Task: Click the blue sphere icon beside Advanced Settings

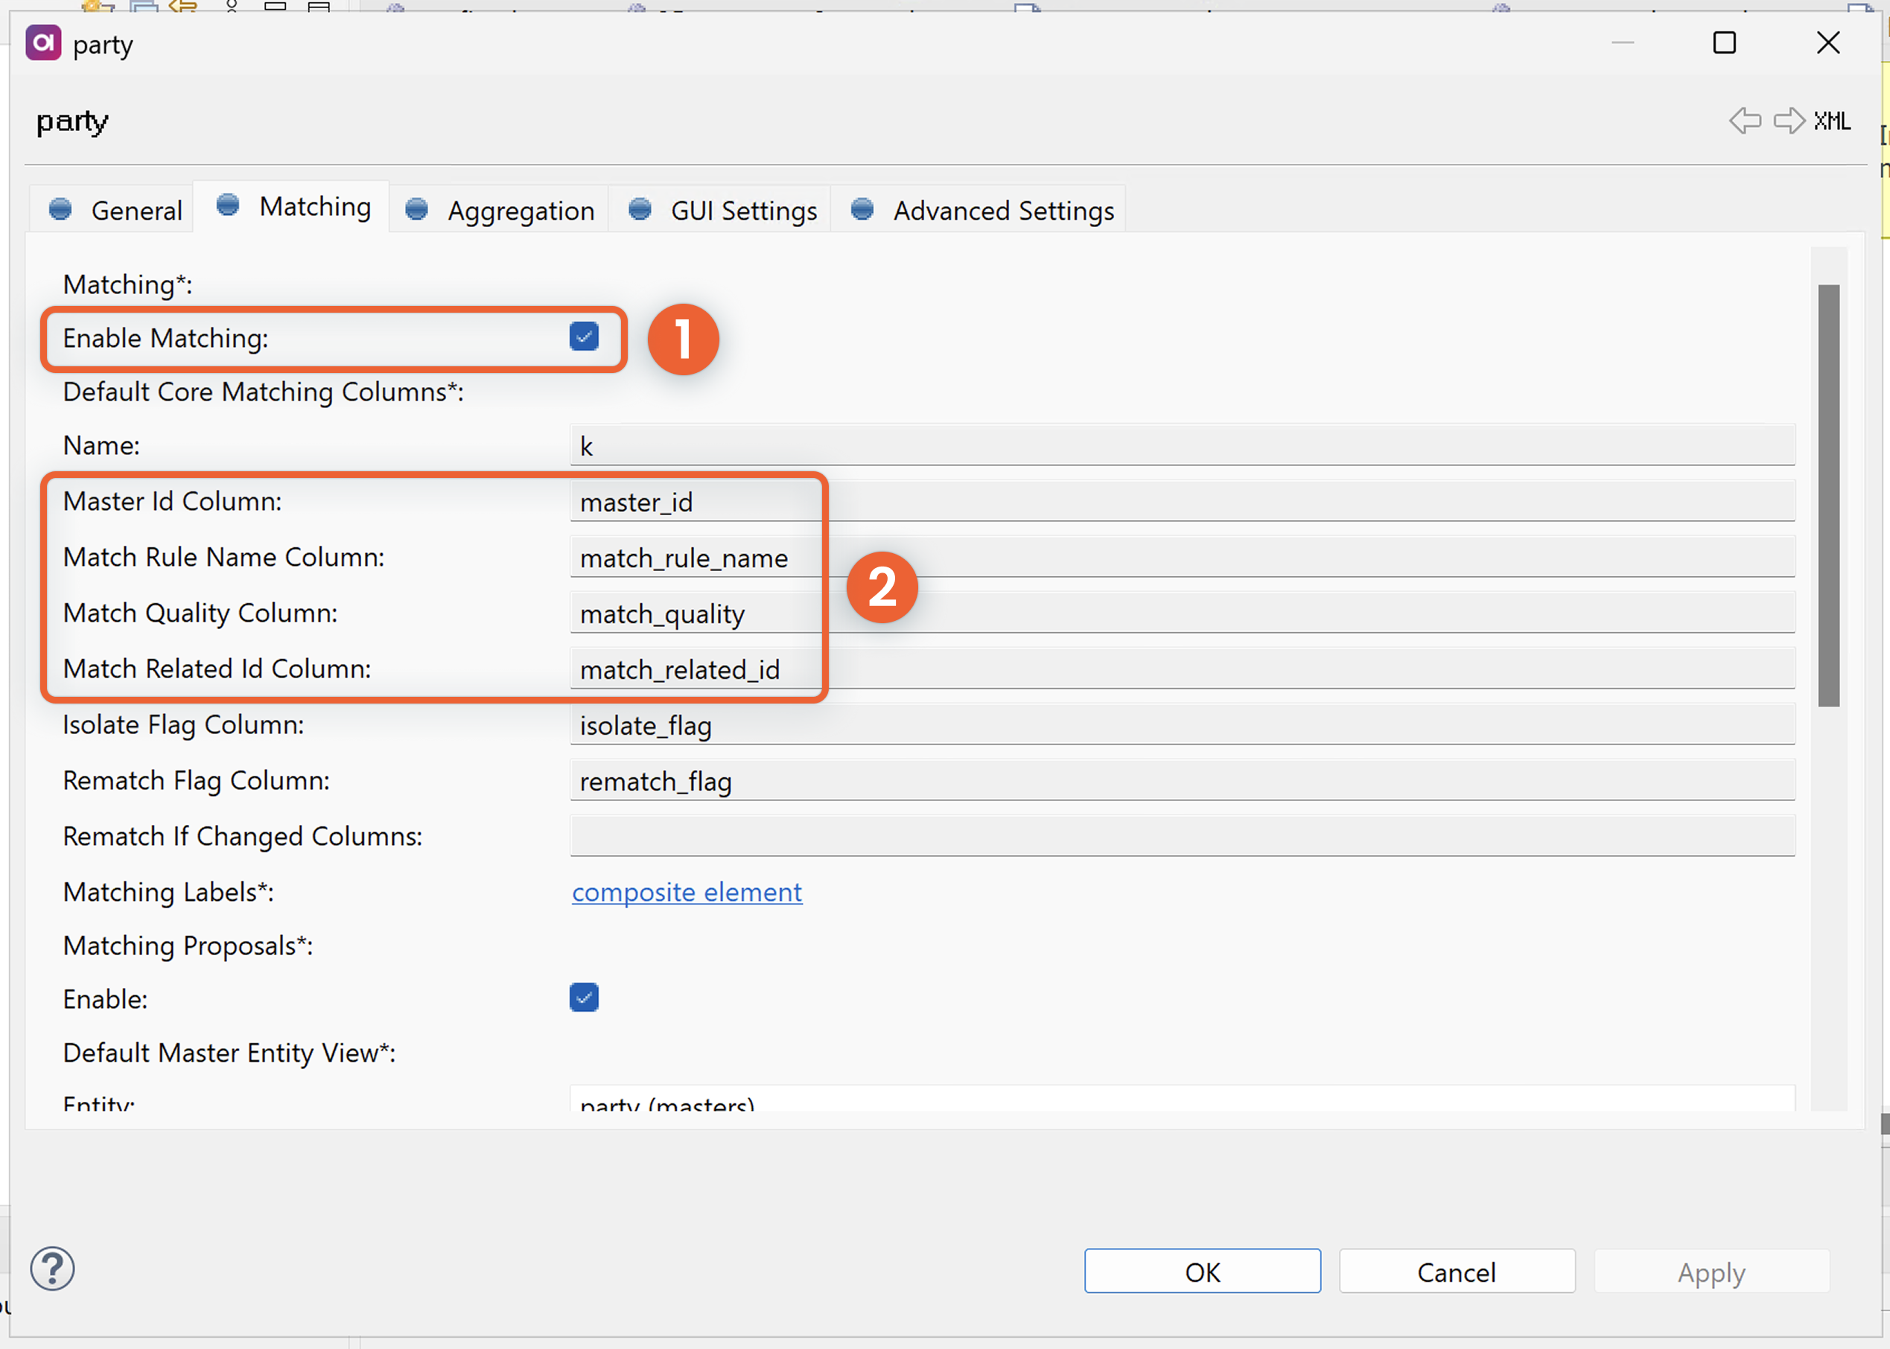Action: click(862, 210)
